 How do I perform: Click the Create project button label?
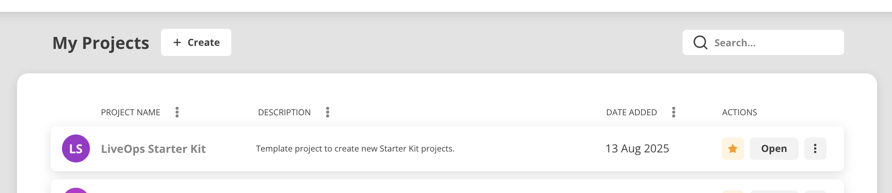(x=203, y=42)
